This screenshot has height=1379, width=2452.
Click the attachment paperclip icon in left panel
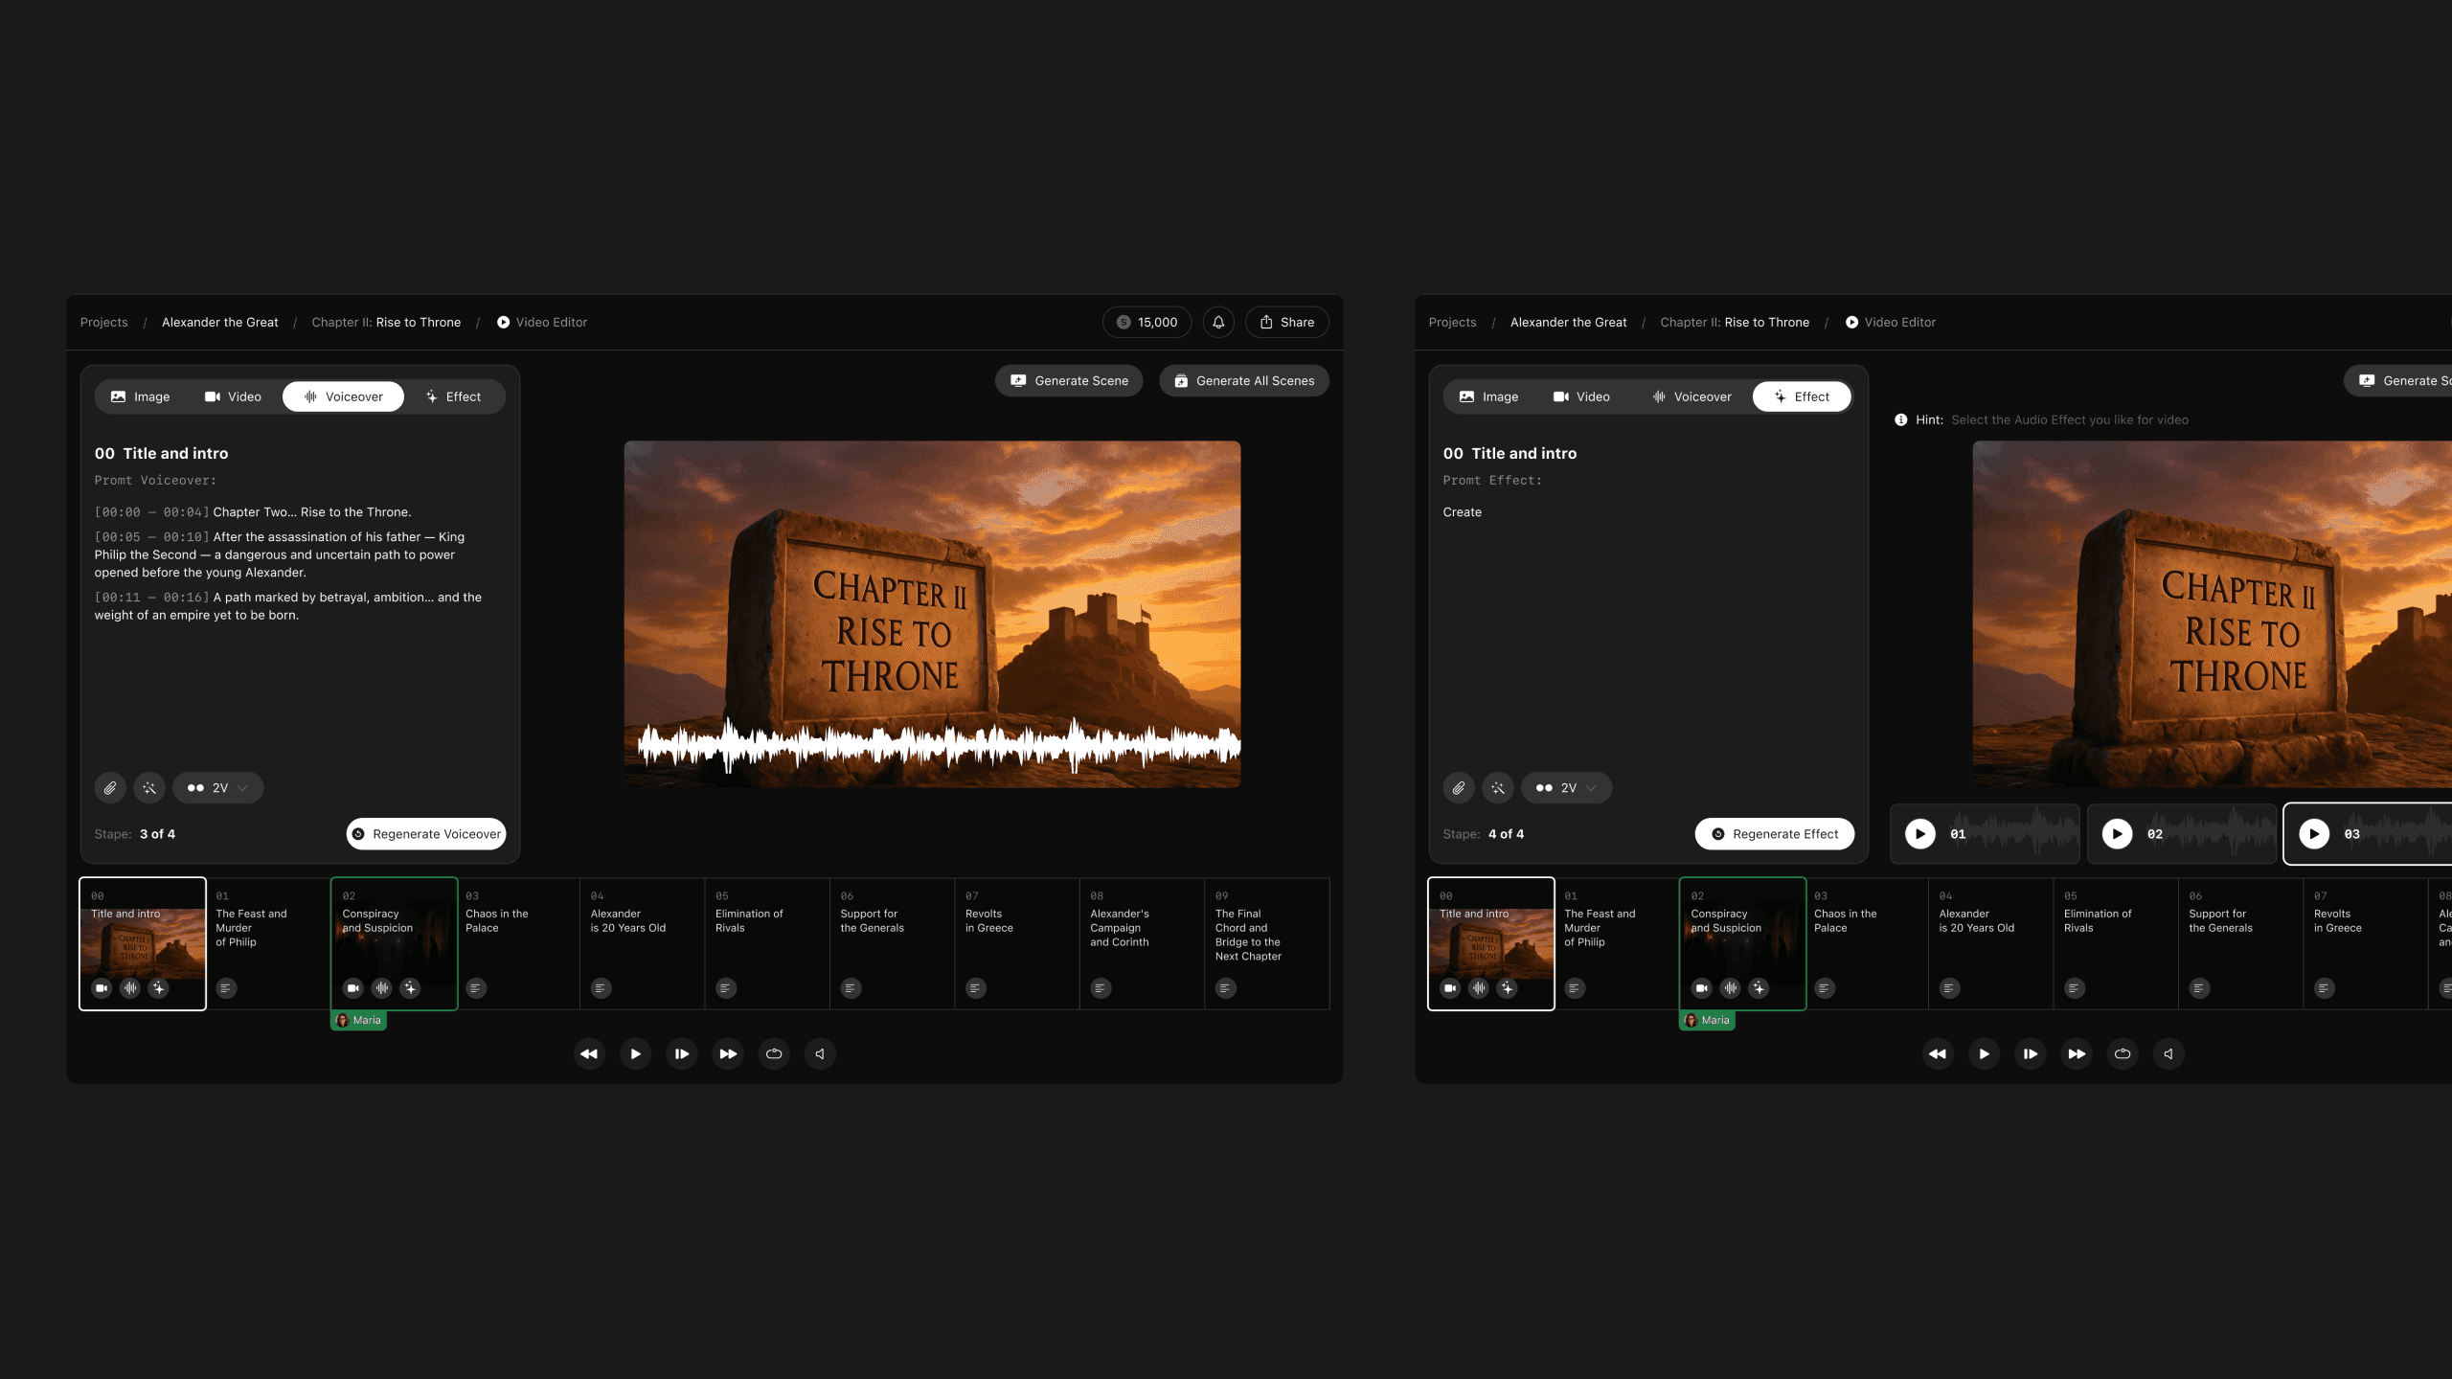pos(110,788)
